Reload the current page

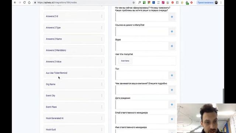24,3
